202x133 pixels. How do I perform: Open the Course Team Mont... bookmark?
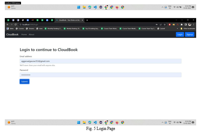point(109,28)
